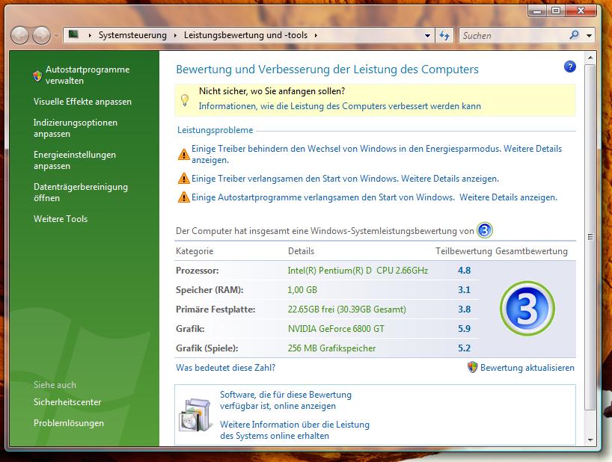The image size is (612, 462).
Task: Open Energieeinstellungen anpassen
Action: click(x=75, y=160)
